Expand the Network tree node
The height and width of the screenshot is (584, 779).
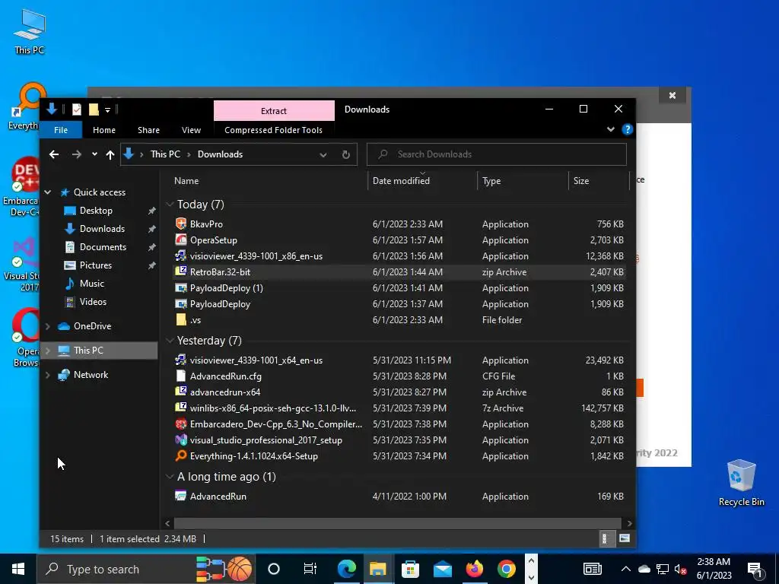(x=48, y=375)
